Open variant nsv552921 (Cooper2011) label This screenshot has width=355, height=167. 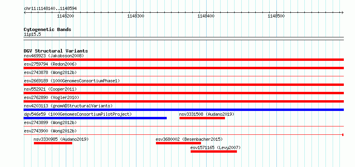(x=50, y=89)
